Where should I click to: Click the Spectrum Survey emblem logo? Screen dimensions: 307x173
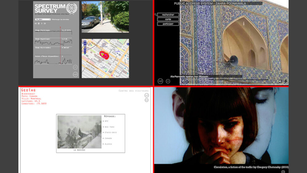pos(72,8)
